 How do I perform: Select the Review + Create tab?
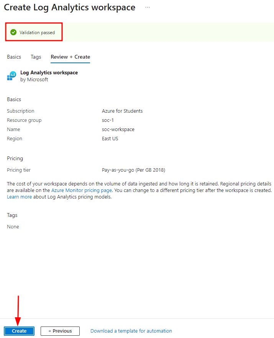[71, 57]
